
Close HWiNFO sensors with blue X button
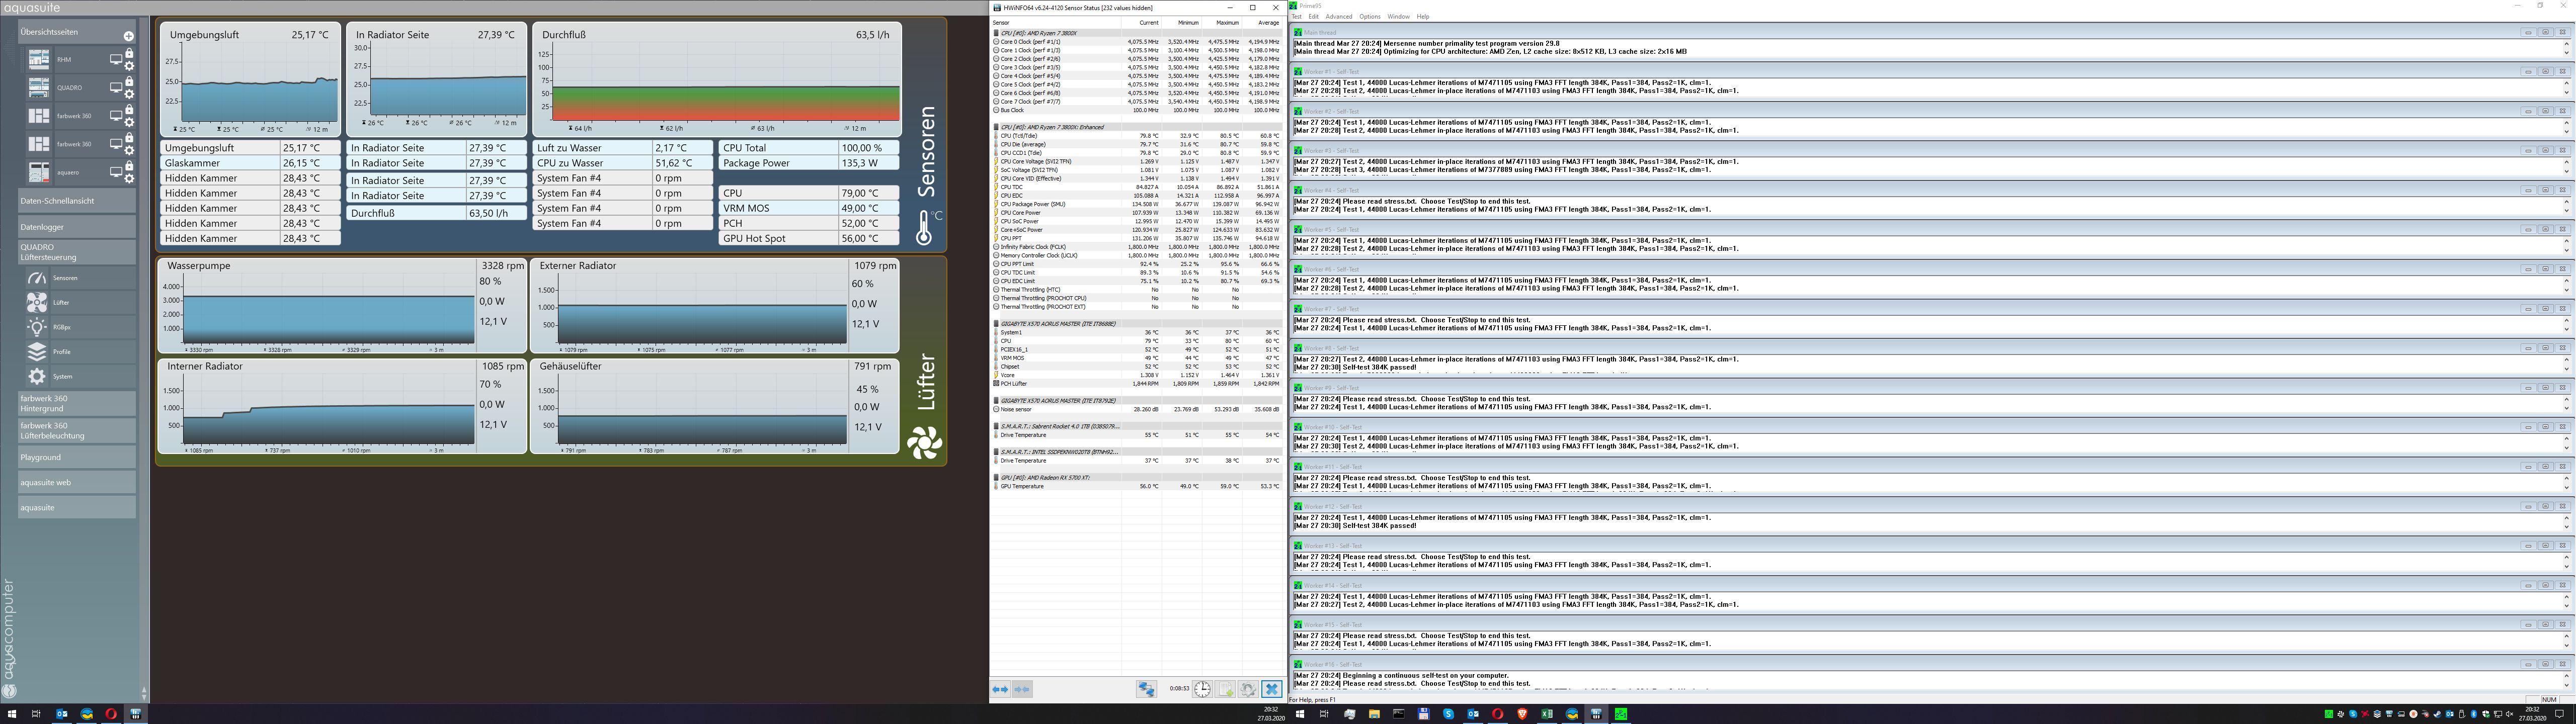[1271, 689]
